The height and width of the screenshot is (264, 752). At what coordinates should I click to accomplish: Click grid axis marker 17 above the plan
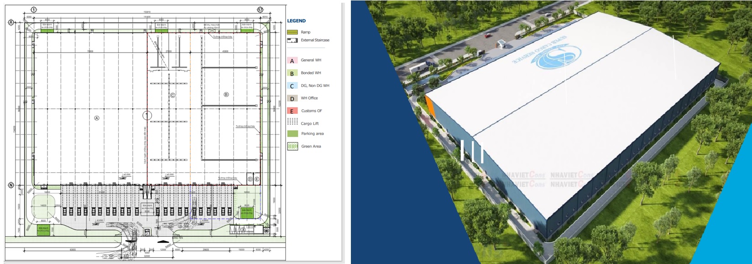[x=260, y=10]
